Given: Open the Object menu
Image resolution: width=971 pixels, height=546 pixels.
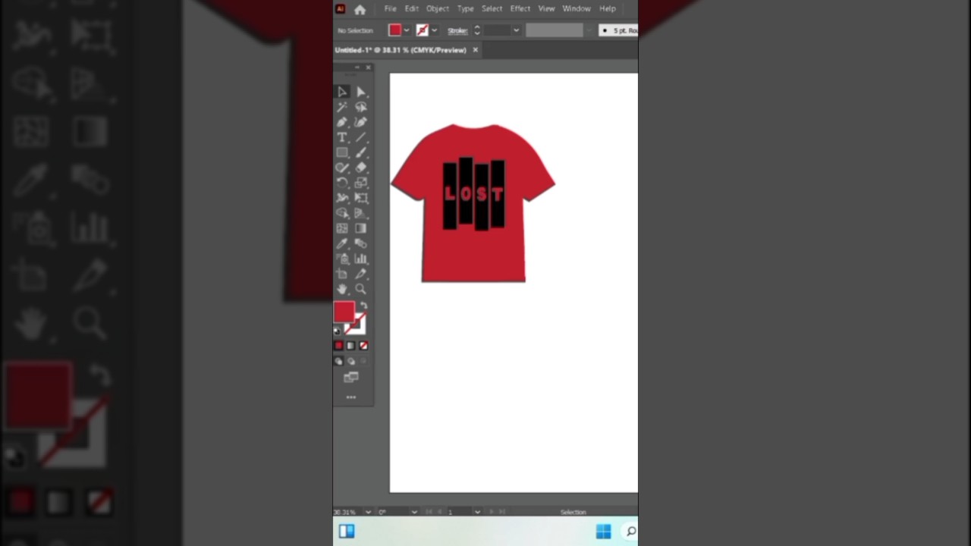Looking at the screenshot, I should click(438, 8).
